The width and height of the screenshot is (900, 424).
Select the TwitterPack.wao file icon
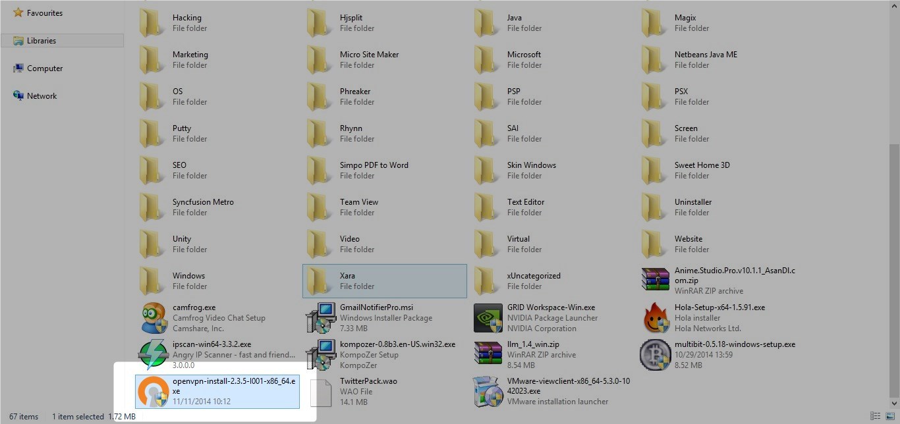click(321, 392)
